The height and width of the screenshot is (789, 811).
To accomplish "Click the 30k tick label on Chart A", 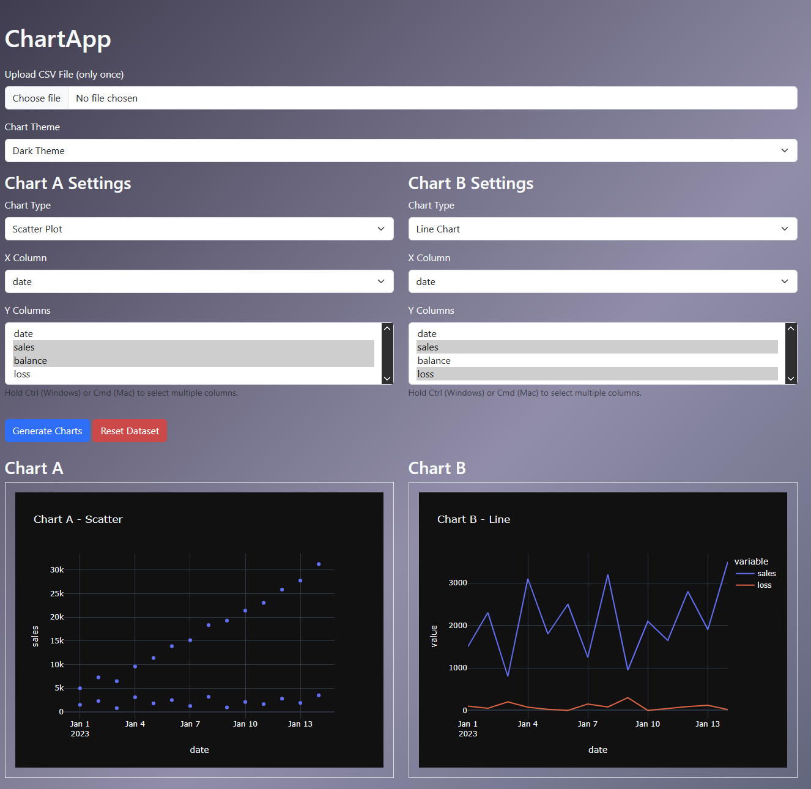I will (57, 569).
